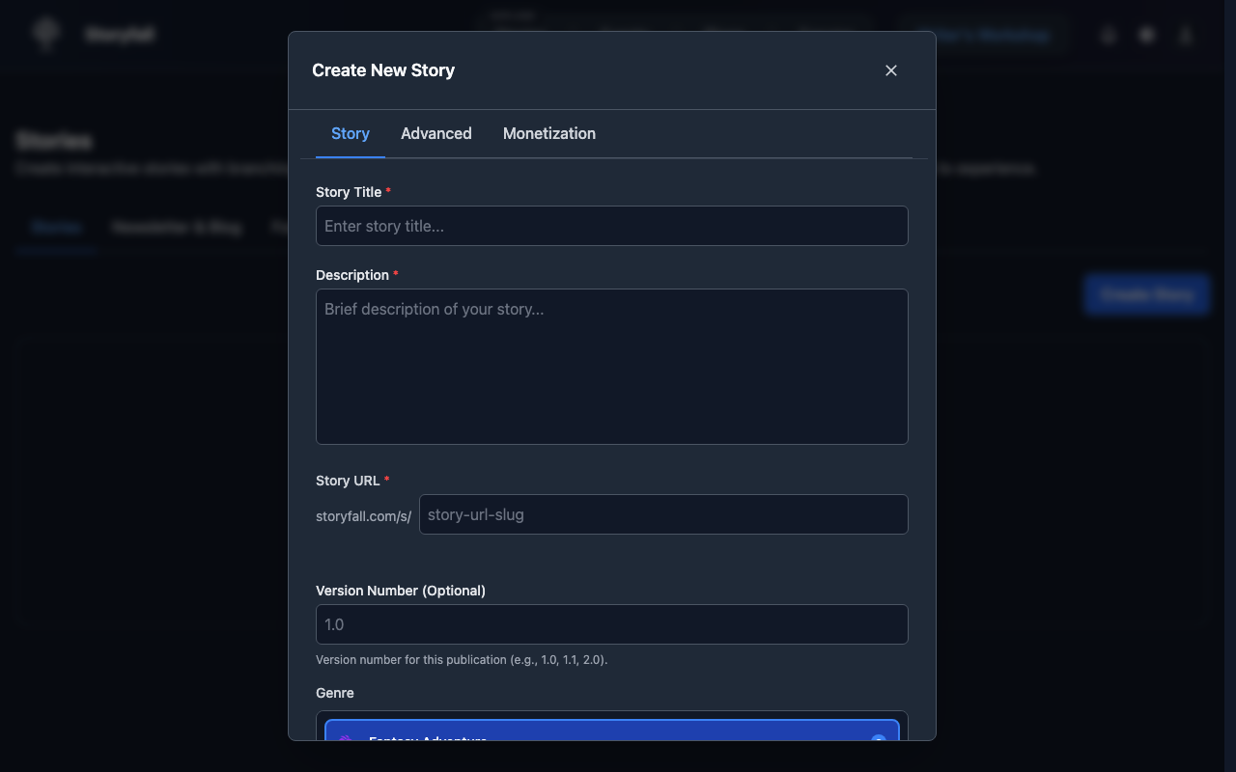Click the leftmost icon in the top-right toolbar
The height and width of the screenshot is (772, 1236).
1108,35
